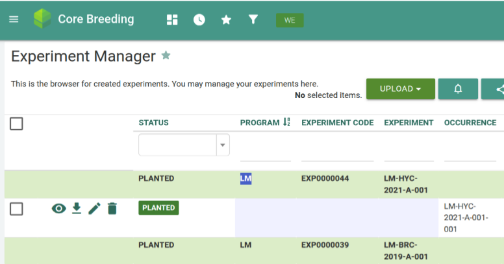Open the hamburger navigation menu

point(14,19)
